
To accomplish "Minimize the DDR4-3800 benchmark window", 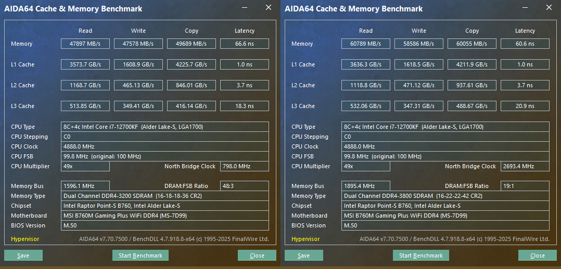I will coord(525,8).
